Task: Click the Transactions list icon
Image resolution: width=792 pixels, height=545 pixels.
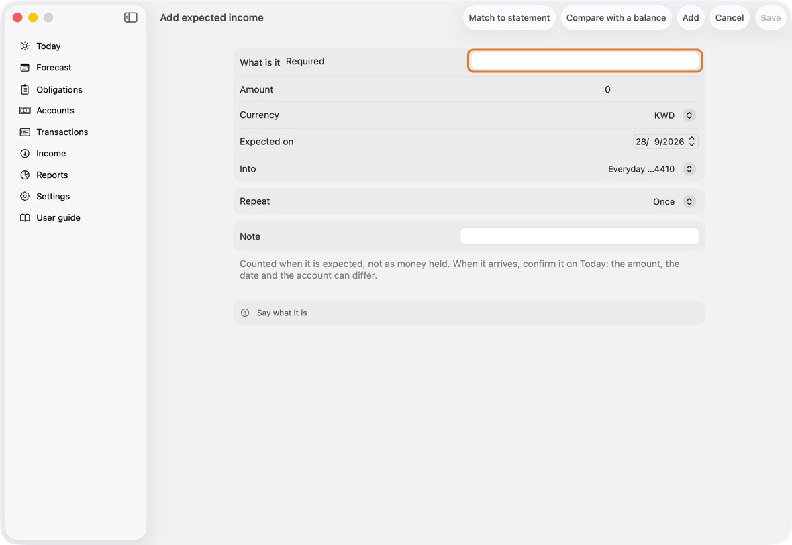Action: 25,132
